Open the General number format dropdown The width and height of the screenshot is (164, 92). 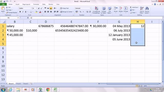pos(90,8)
